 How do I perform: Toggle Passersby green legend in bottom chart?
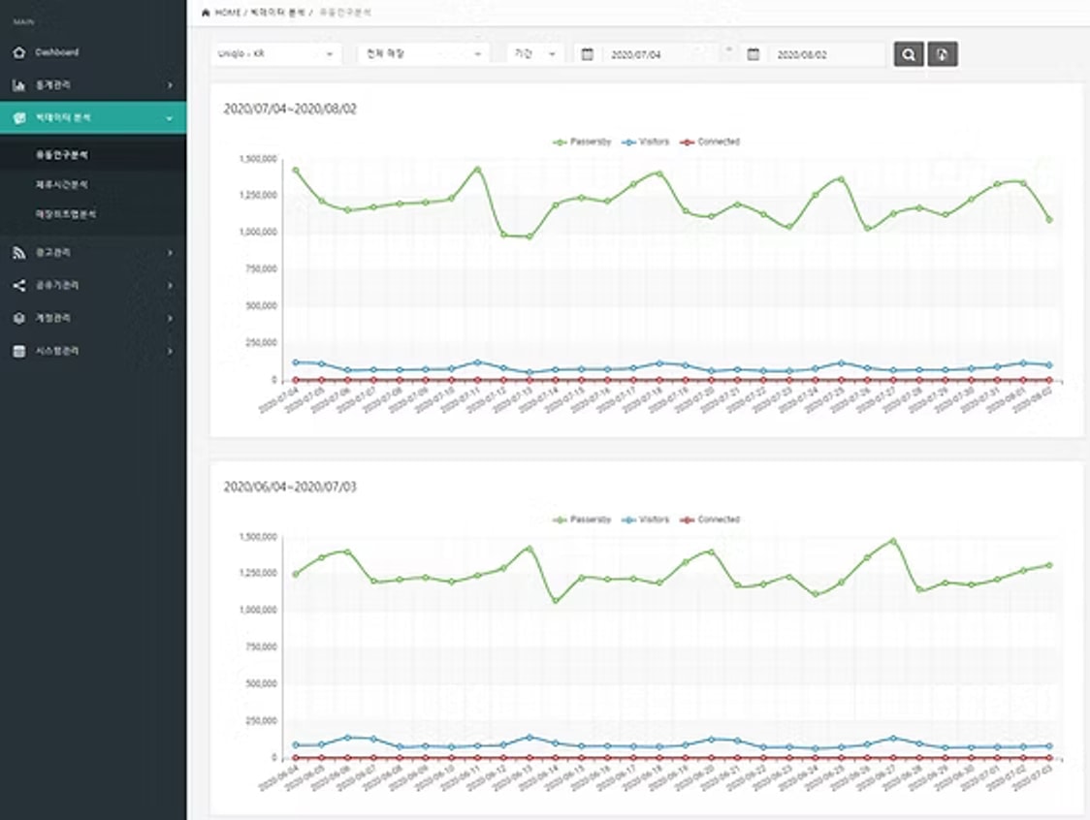pos(584,520)
